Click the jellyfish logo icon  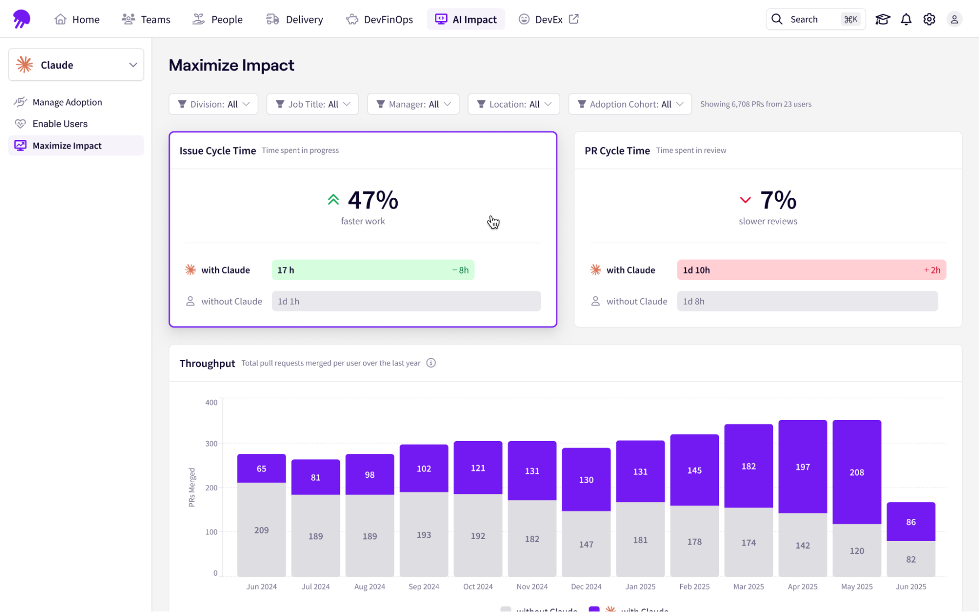21,19
